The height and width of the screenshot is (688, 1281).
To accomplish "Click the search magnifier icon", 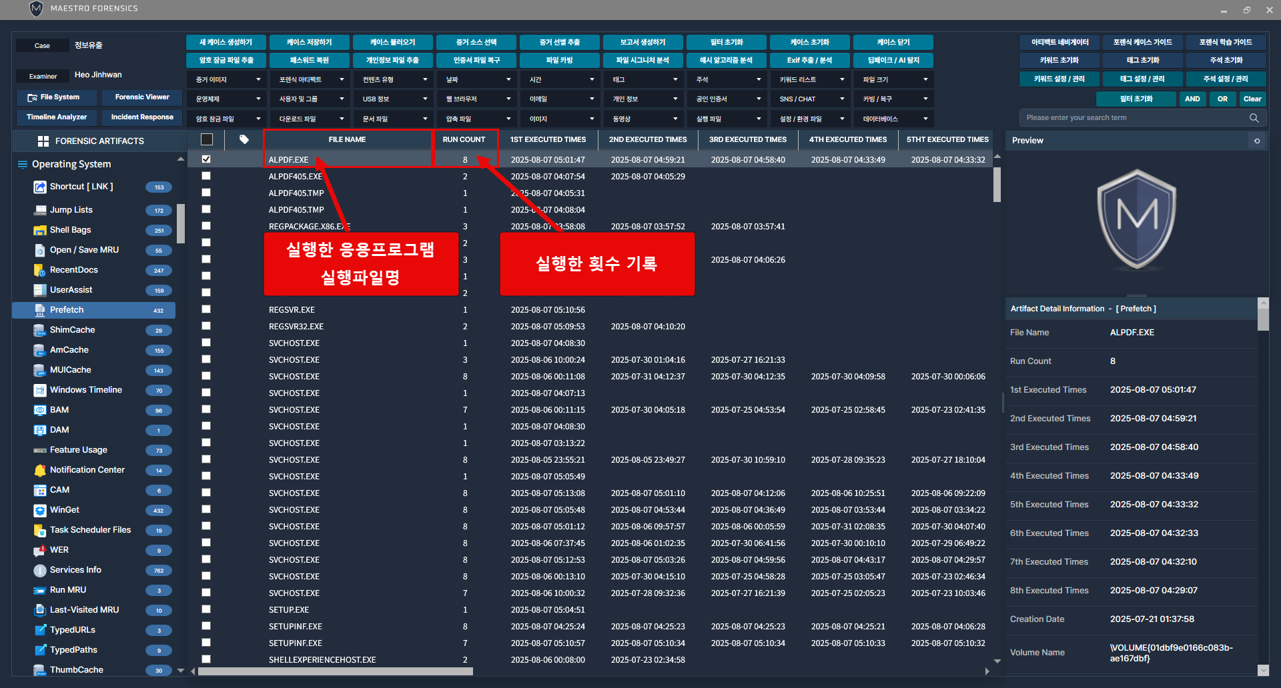I will (x=1254, y=118).
